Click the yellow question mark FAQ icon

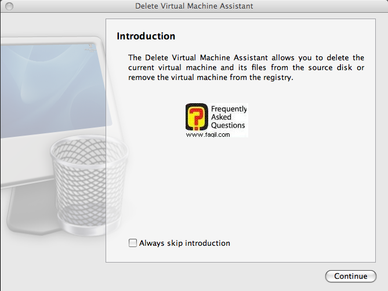197,117
